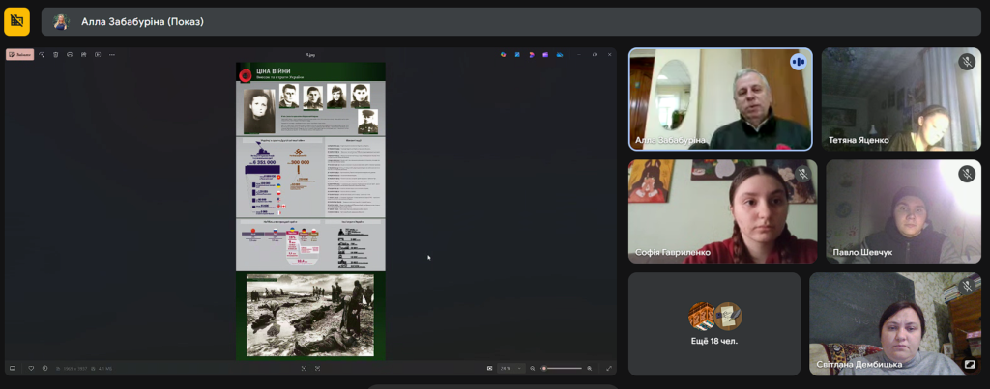Zoom in with the magnifier plus icon

click(590, 368)
